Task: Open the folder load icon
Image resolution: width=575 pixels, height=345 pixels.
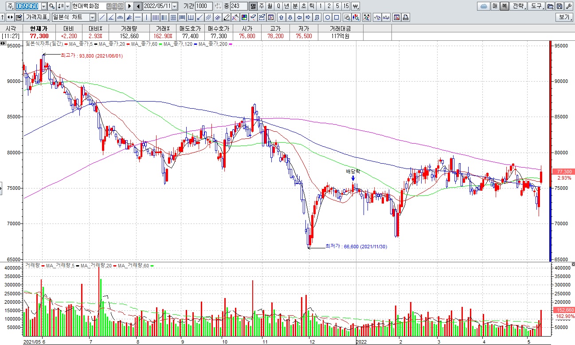Action: (551, 6)
